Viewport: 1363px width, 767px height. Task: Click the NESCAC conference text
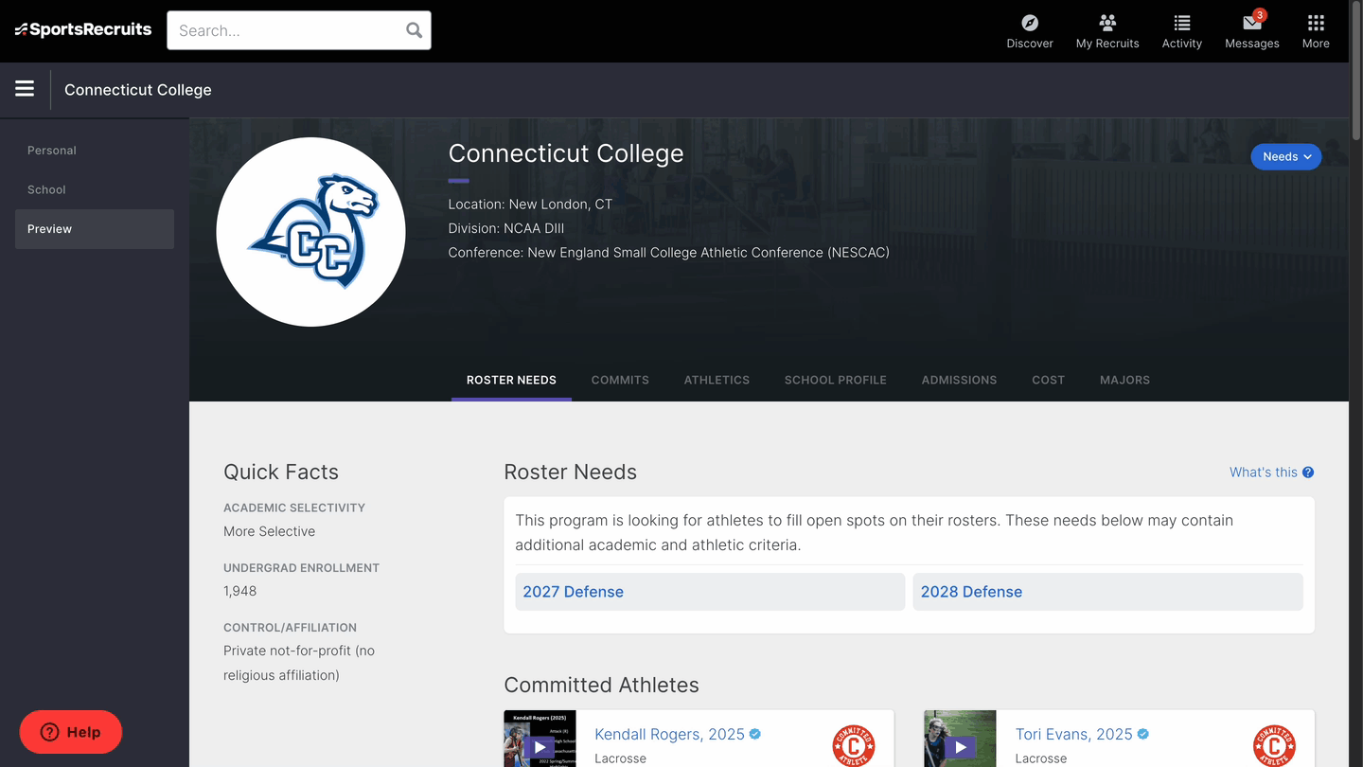coord(669,253)
